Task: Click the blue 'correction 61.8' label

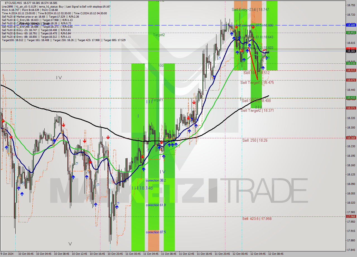Action: coord(156,205)
